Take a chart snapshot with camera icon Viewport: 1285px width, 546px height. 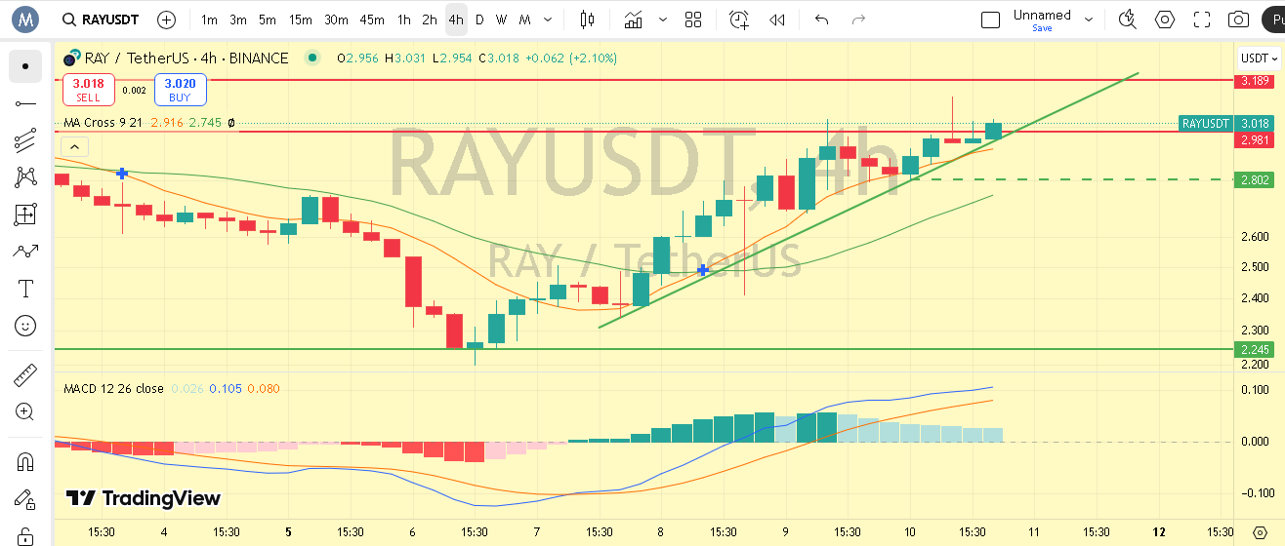(1238, 19)
